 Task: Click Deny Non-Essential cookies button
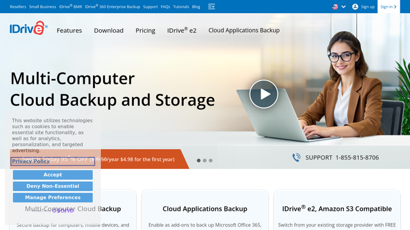53,186
